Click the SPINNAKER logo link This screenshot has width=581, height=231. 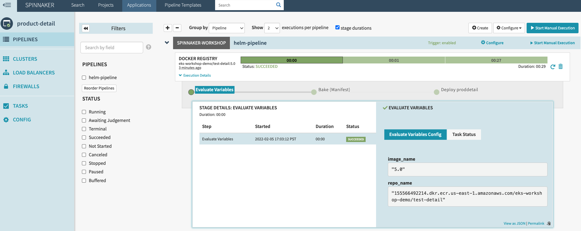(40, 5)
